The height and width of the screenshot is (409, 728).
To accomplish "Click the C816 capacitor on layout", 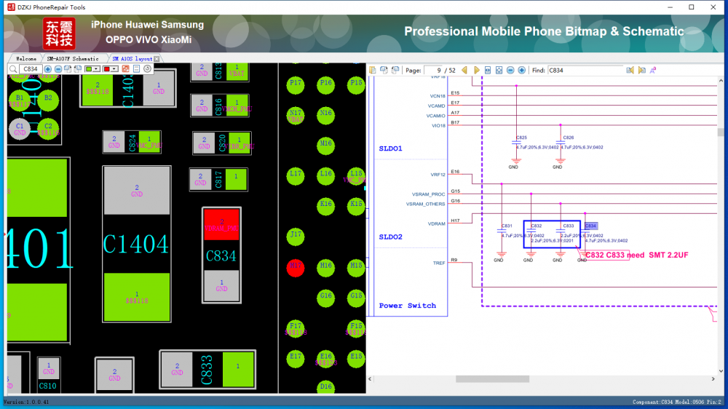I will pyautogui.click(x=220, y=106).
